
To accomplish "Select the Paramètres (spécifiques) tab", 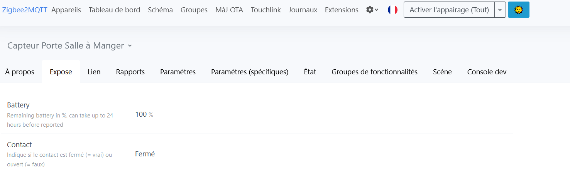I will click(x=250, y=72).
